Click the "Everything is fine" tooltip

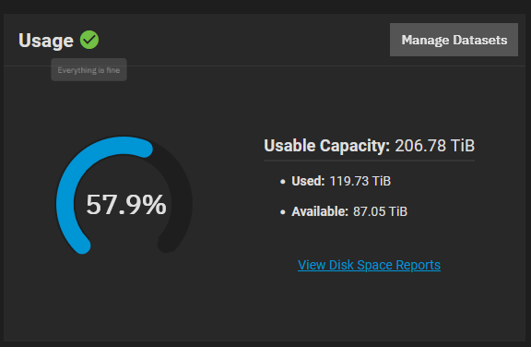[x=88, y=70]
